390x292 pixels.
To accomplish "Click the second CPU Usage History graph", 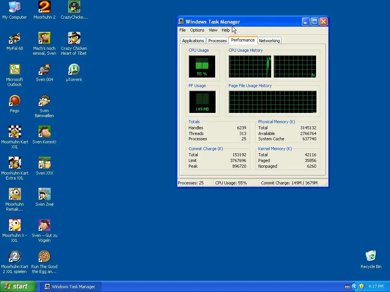I will click(295, 67).
